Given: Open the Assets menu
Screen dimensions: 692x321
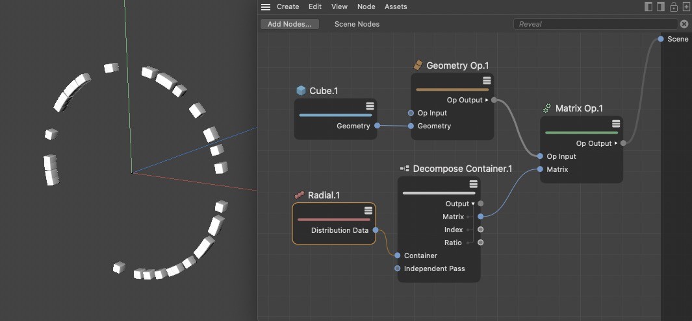Looking at the screenshot, I should pyautogui.click(x=396, y=6).
